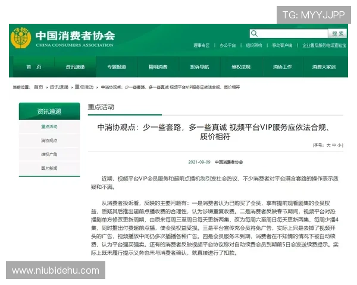The height and width of the screenshot is (285, 357).
Task: Click the magnifier icon in search box
Action: 254,34
